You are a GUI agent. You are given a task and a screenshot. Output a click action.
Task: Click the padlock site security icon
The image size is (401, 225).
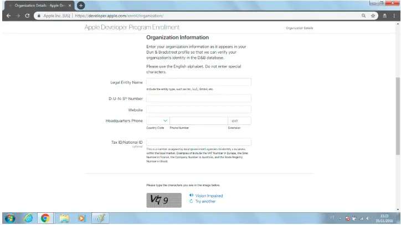[x=39, y=16]
